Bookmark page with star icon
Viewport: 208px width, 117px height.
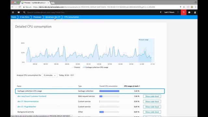click(x=184, y=7)
